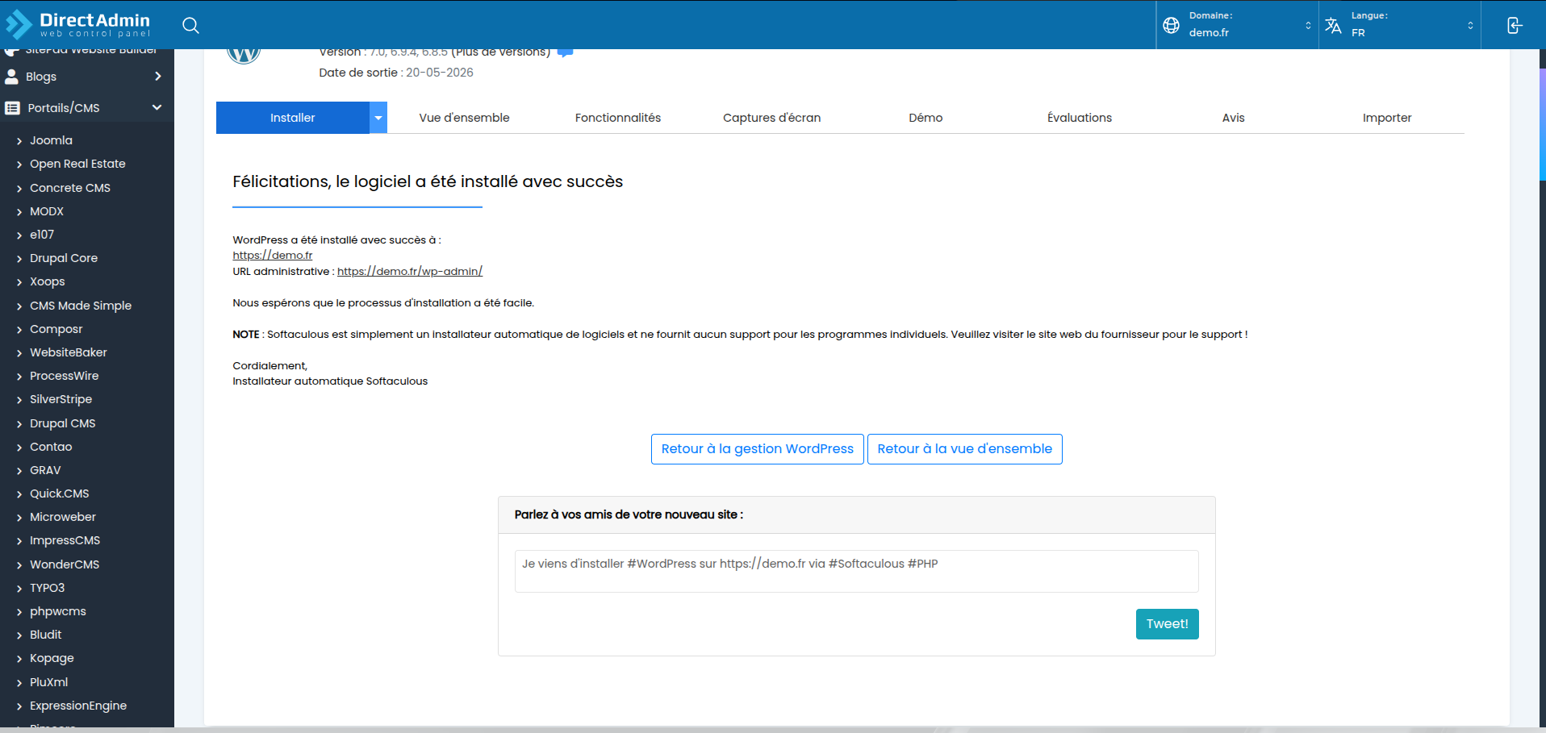Open the Langue FR selector
This screenshot has width=1546, height=733.
pos(1400,25)
